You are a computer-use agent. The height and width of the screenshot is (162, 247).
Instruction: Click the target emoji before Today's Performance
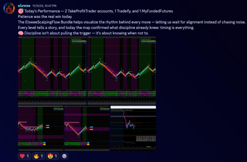point(21,11)
